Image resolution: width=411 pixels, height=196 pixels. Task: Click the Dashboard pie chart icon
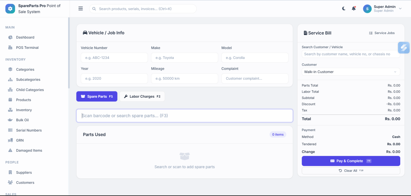tap(10, 37)
